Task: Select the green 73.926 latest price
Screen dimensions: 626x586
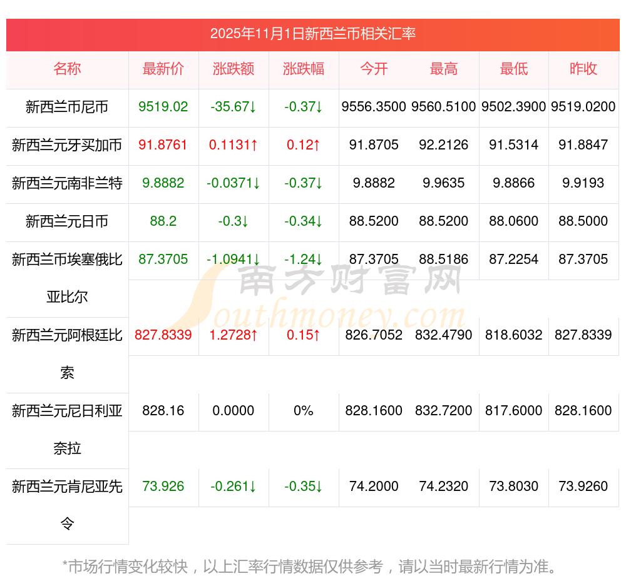Action: (x=163, y=487)
